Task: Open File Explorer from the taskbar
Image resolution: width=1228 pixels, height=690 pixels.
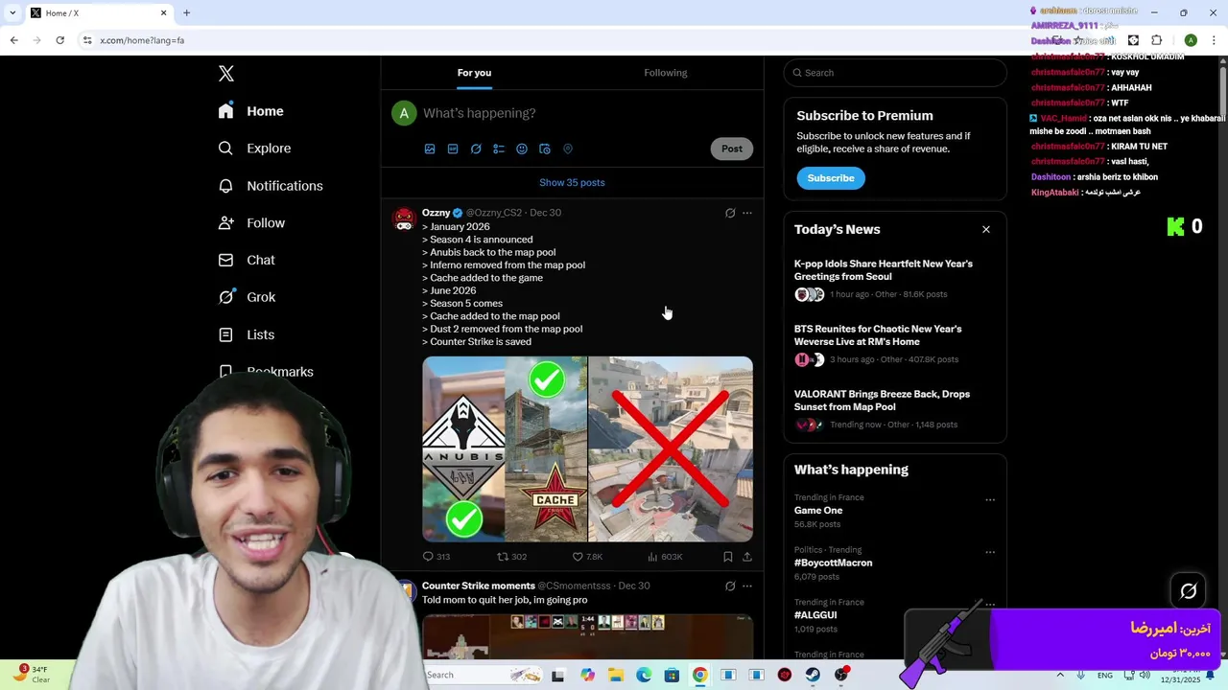Action: click(615, 675)
